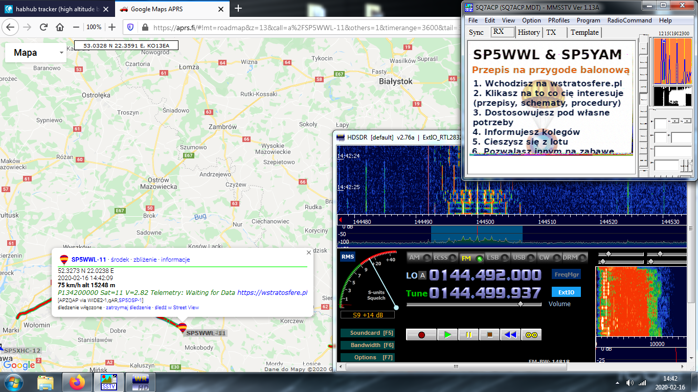Open a new Firefox tab
The height and width of the screenshot is (392, 698).
coord(238,8)
